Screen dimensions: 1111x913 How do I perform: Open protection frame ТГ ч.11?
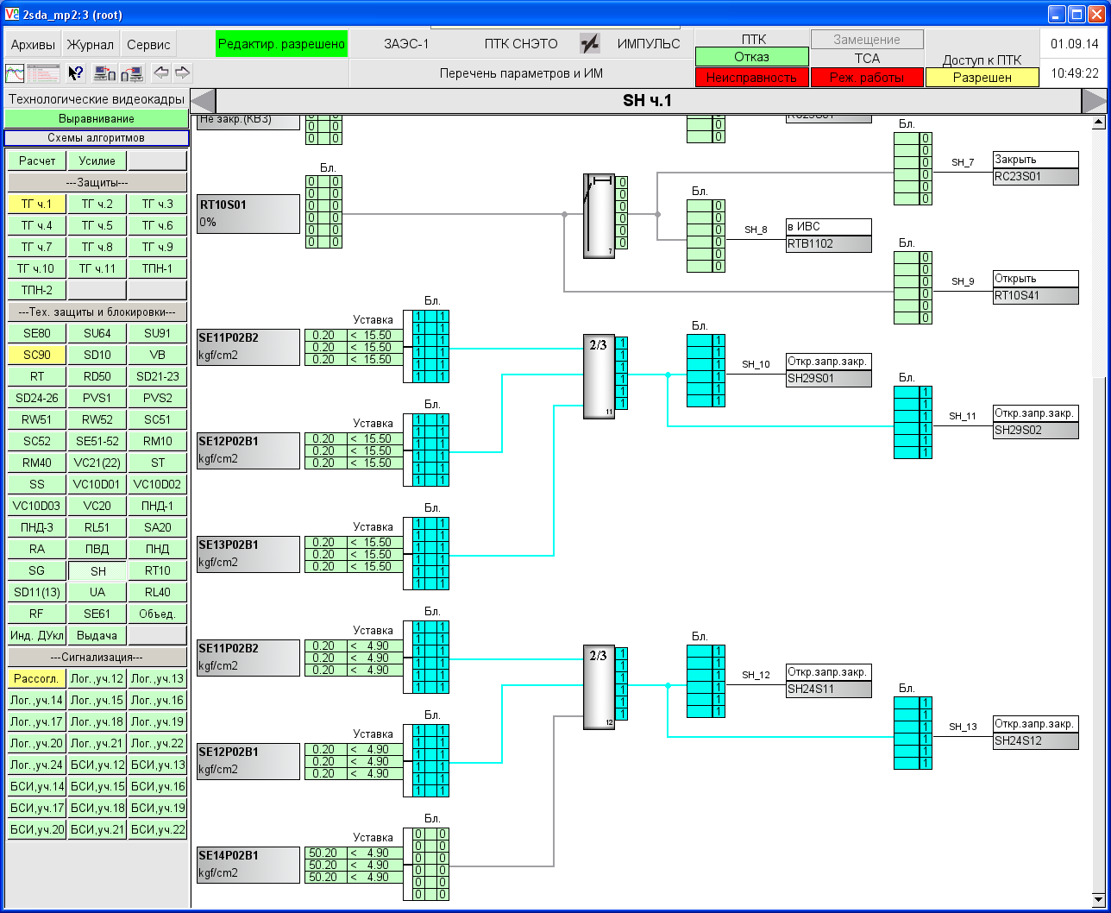(97, 268)
